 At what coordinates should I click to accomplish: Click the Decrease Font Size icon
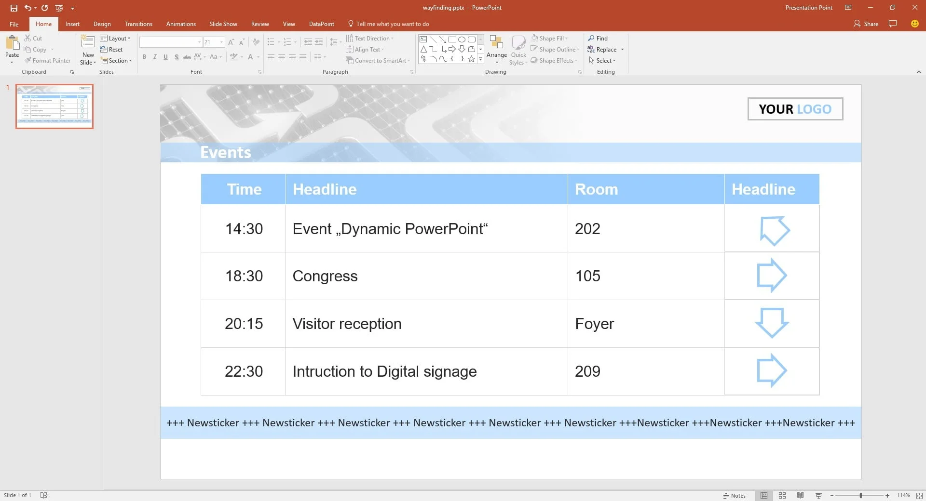(242, 42)
